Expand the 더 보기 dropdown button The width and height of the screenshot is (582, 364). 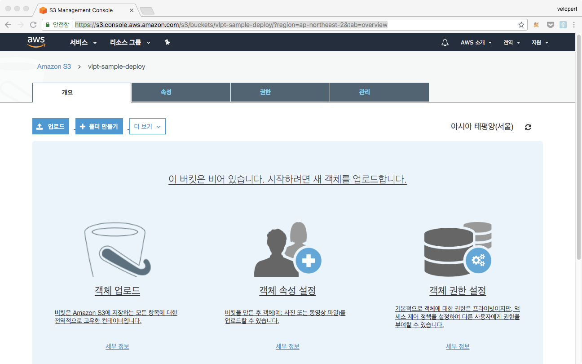[x=147, y=126]
